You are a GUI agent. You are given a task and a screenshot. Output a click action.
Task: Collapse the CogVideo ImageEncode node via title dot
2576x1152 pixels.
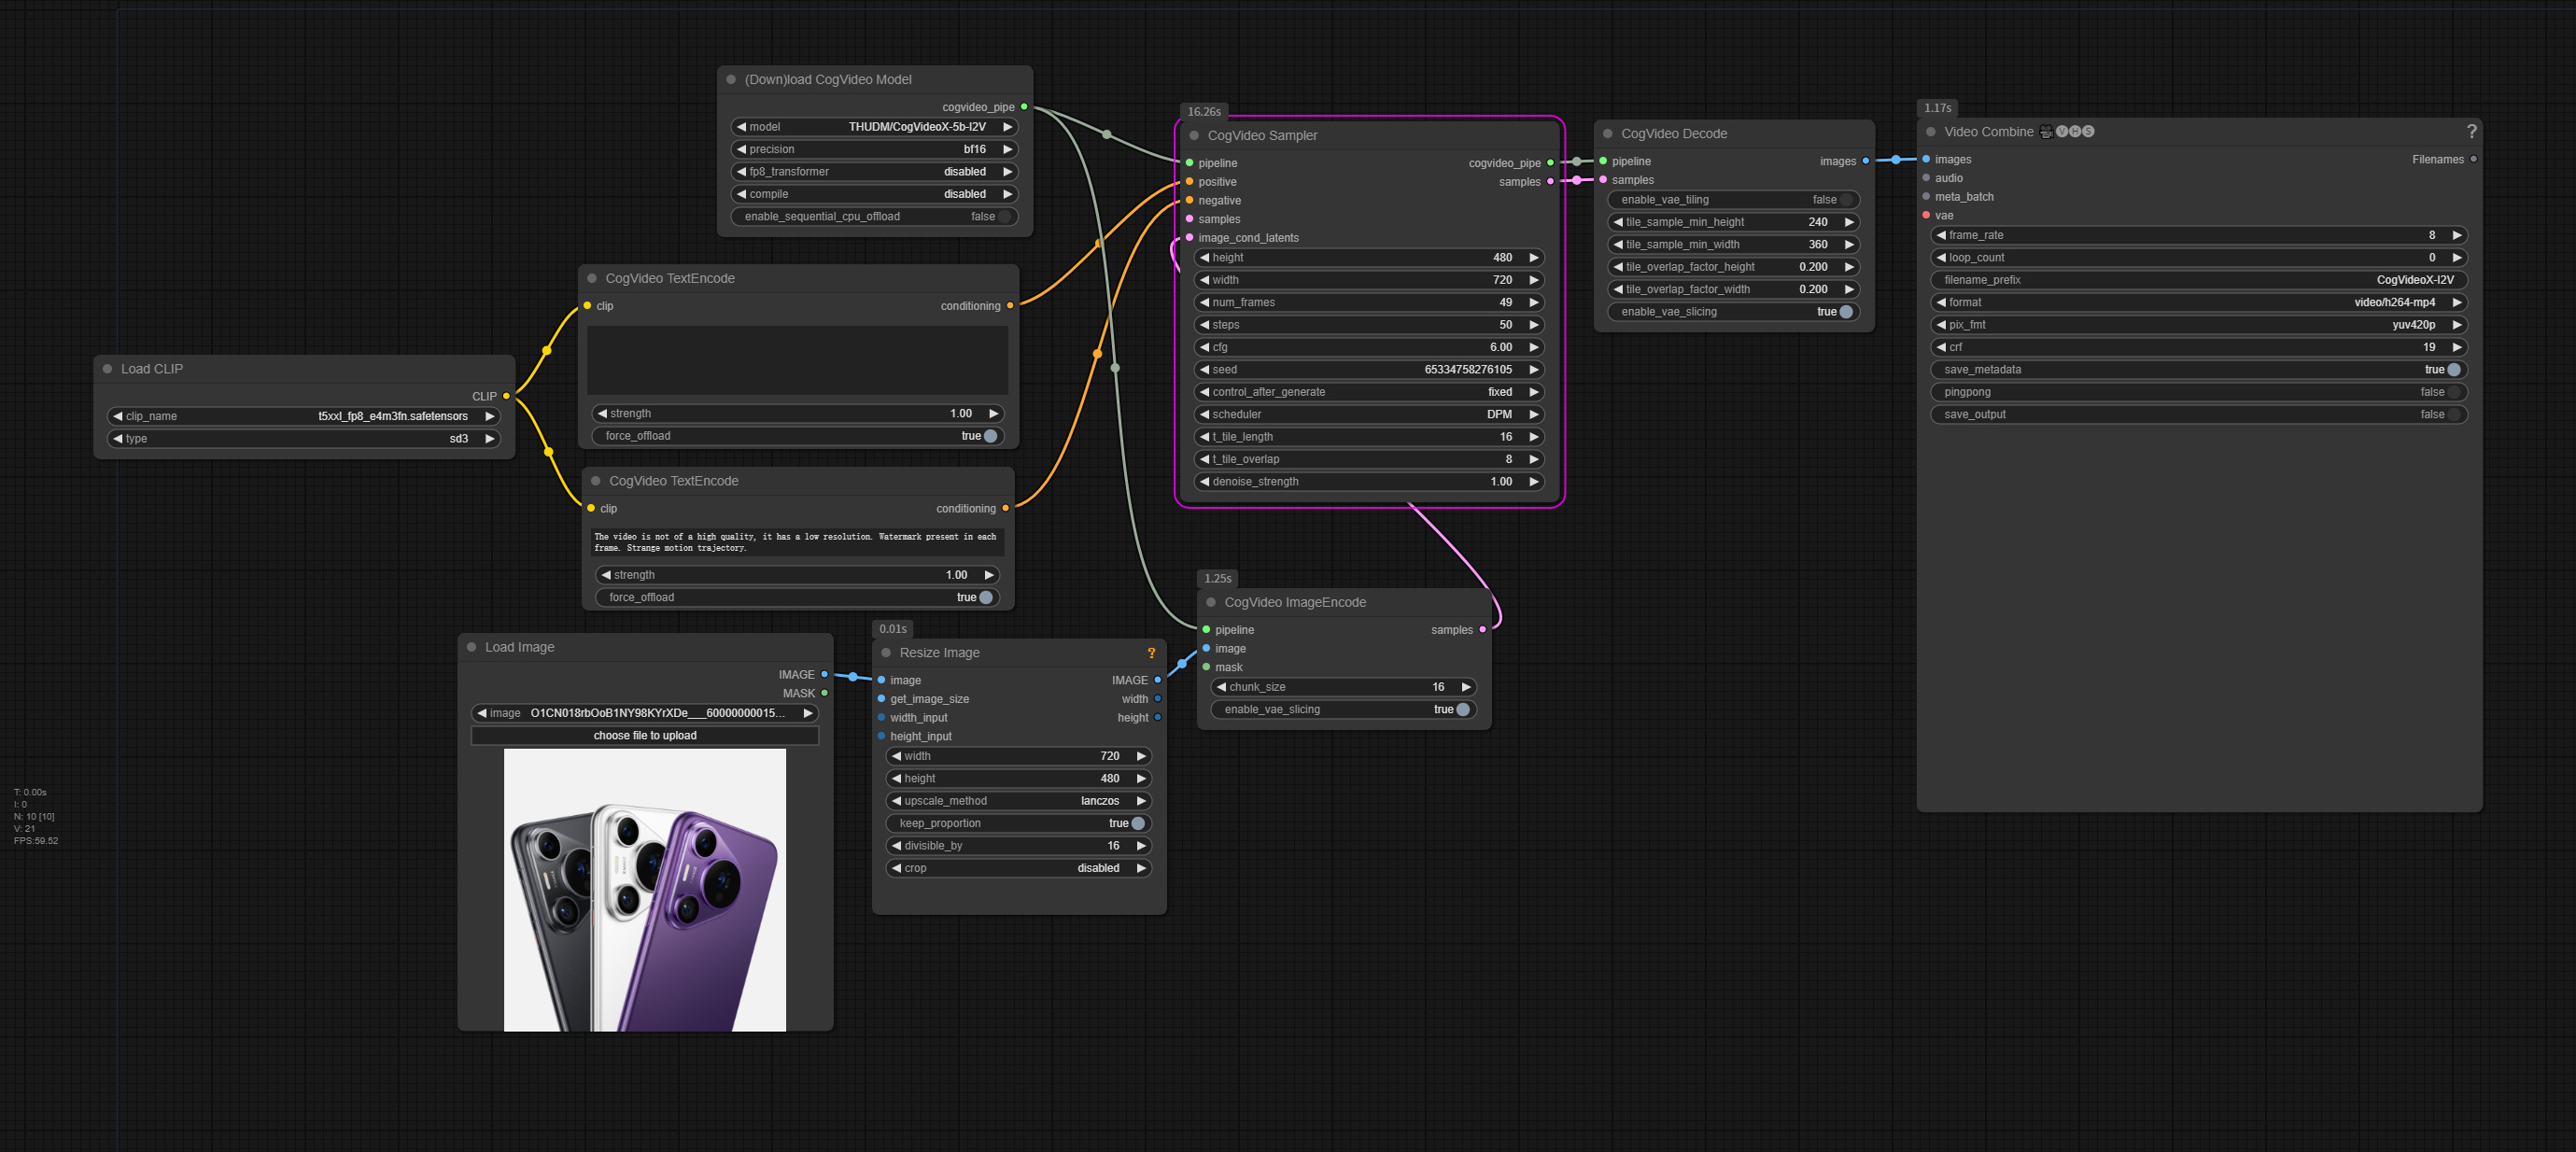click(x=1211, y=602)
